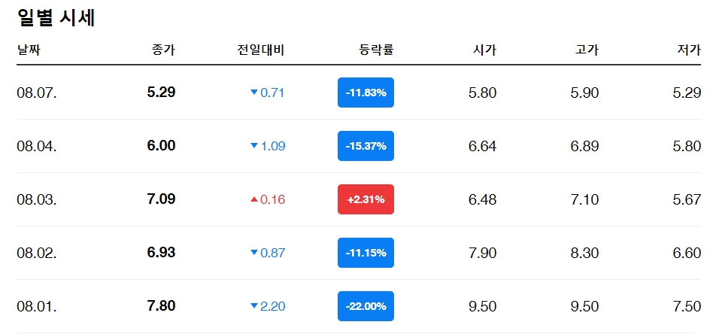The height and width of the screenshot is (334, 713).
Task: Click the blue down arrow beside 2.20
Action: [x=254, y=305]
